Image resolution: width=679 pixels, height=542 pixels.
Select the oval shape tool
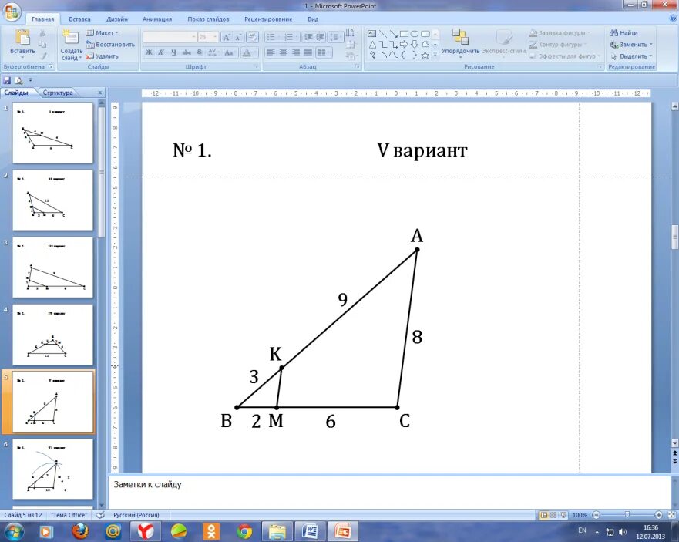point(415,34)
